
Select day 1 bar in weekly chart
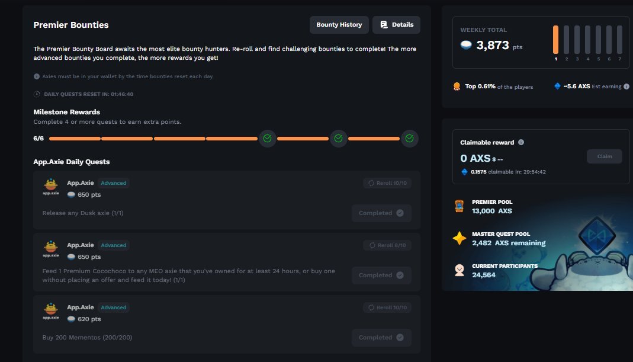(x=555, y=40)
